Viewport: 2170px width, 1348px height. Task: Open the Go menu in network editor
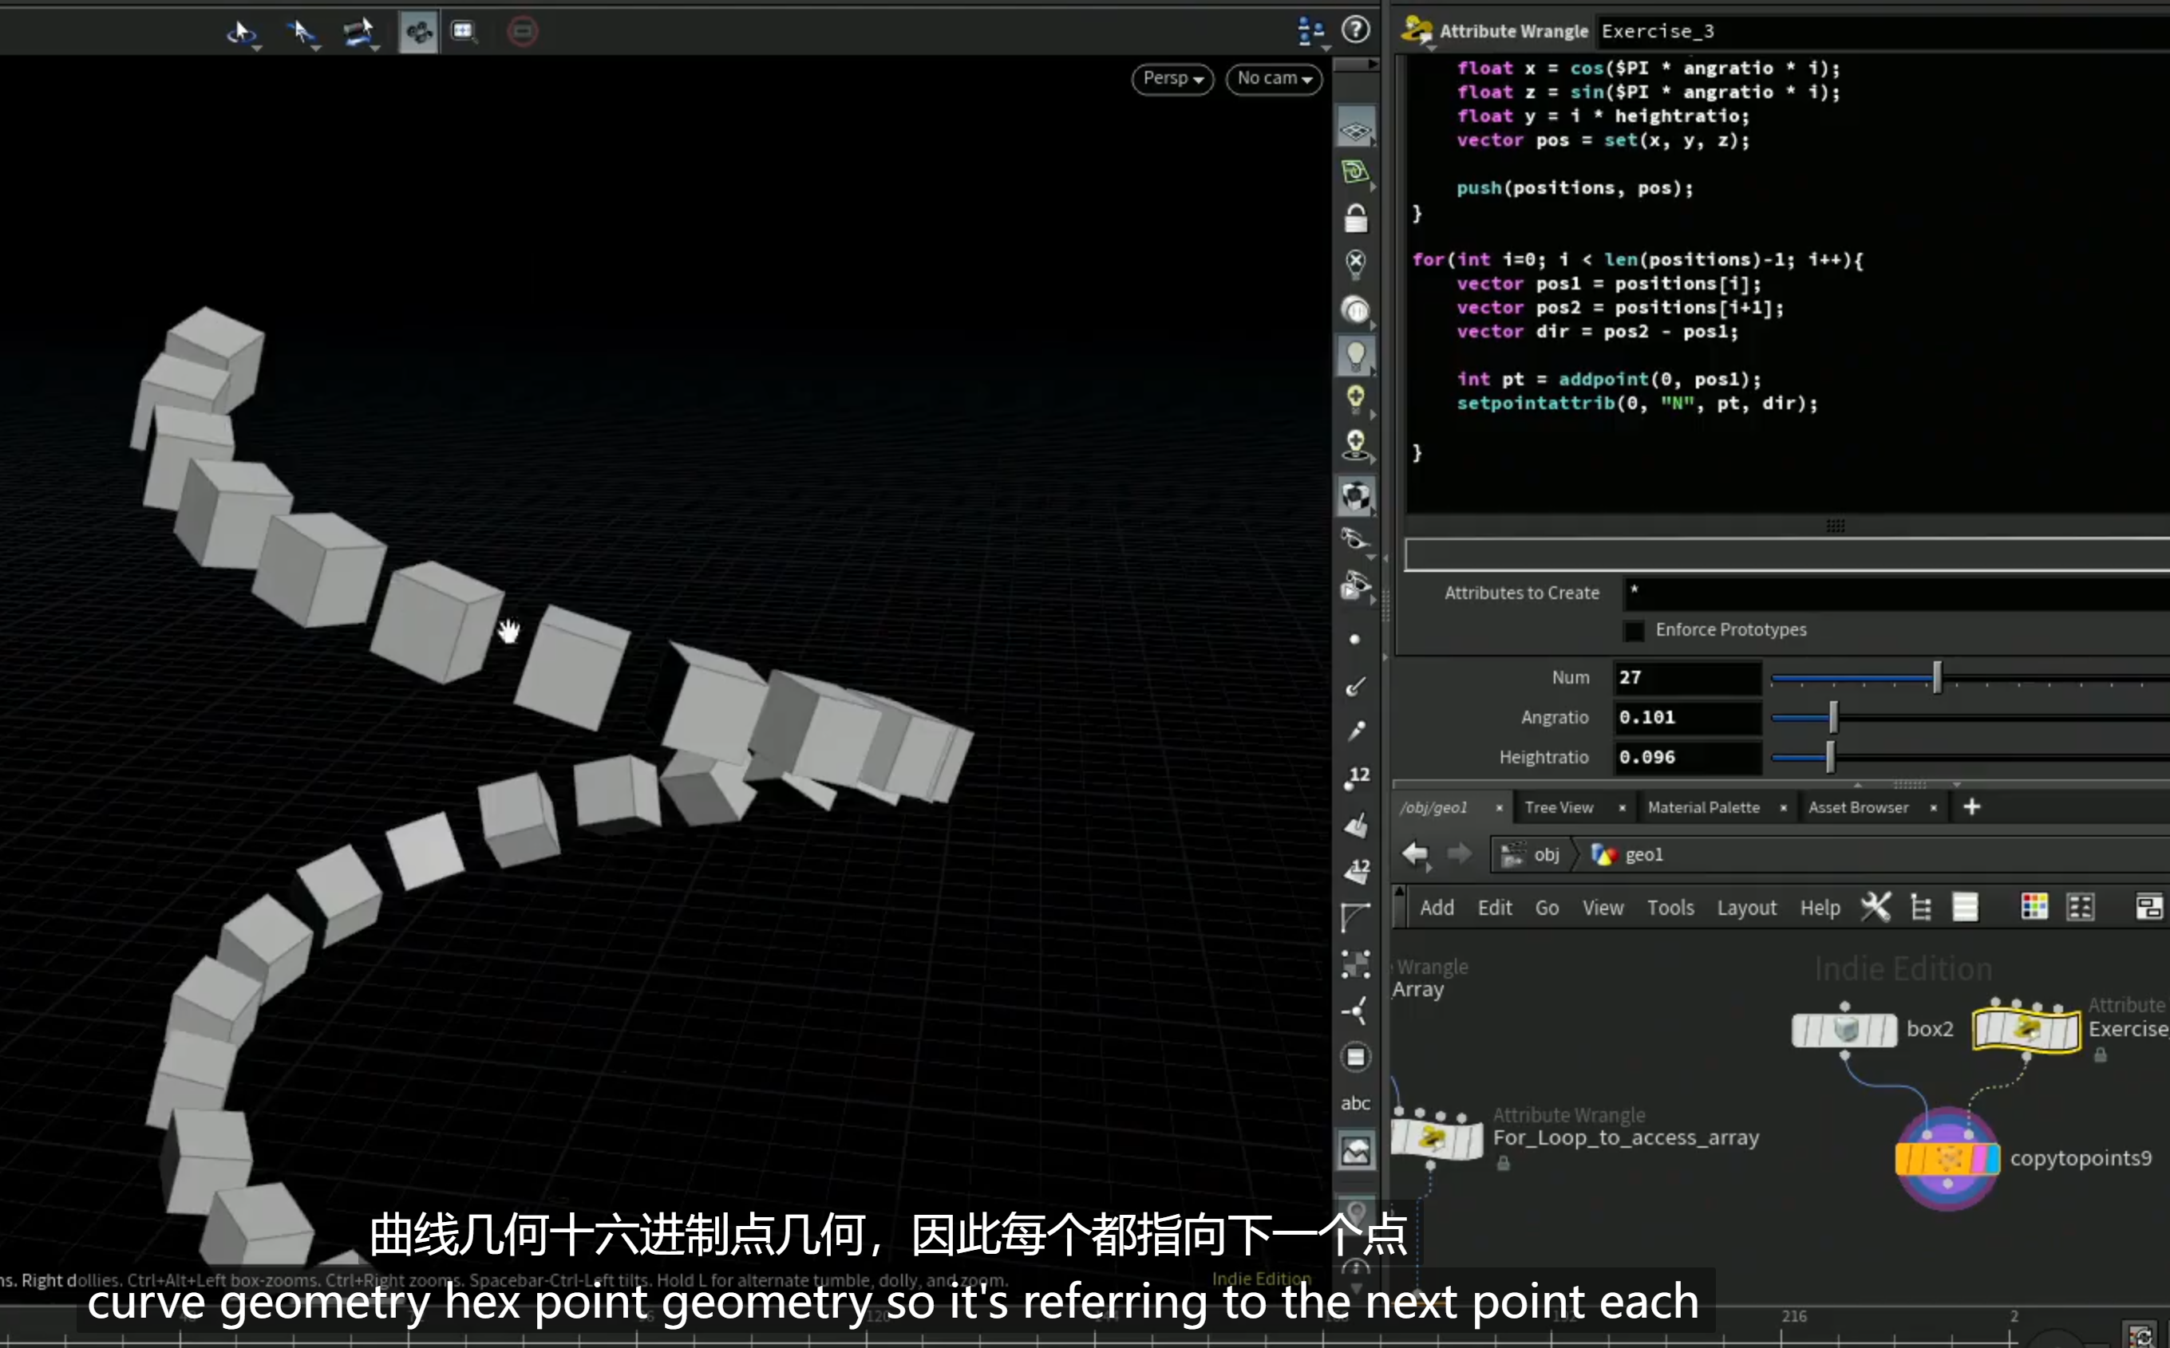coord(1547,908)
